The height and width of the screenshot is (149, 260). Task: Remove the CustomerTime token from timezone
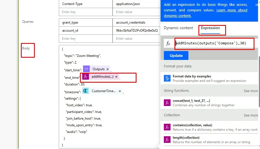(x=120, y=91)
